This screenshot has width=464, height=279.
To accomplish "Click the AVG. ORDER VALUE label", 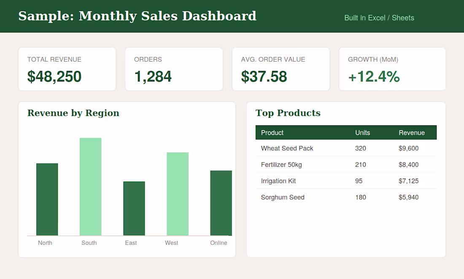I will tap(273, 60).
